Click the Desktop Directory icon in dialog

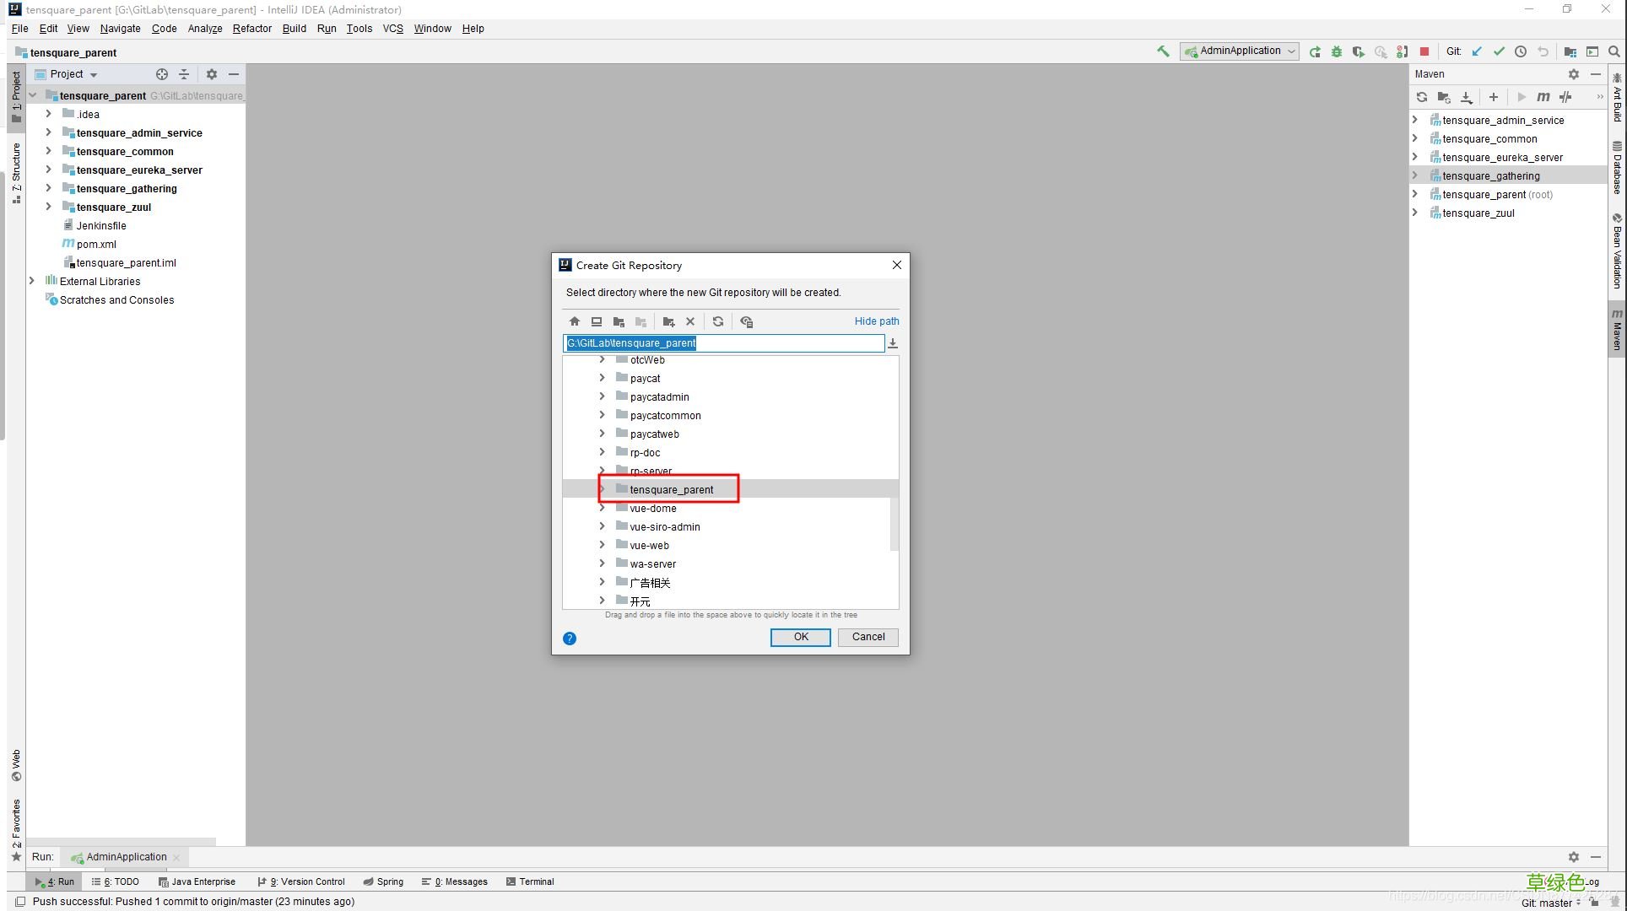tap(597, 321)
